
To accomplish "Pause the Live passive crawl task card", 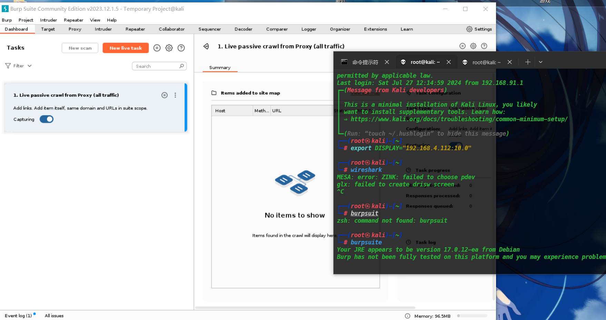I will tap(165, 95).
